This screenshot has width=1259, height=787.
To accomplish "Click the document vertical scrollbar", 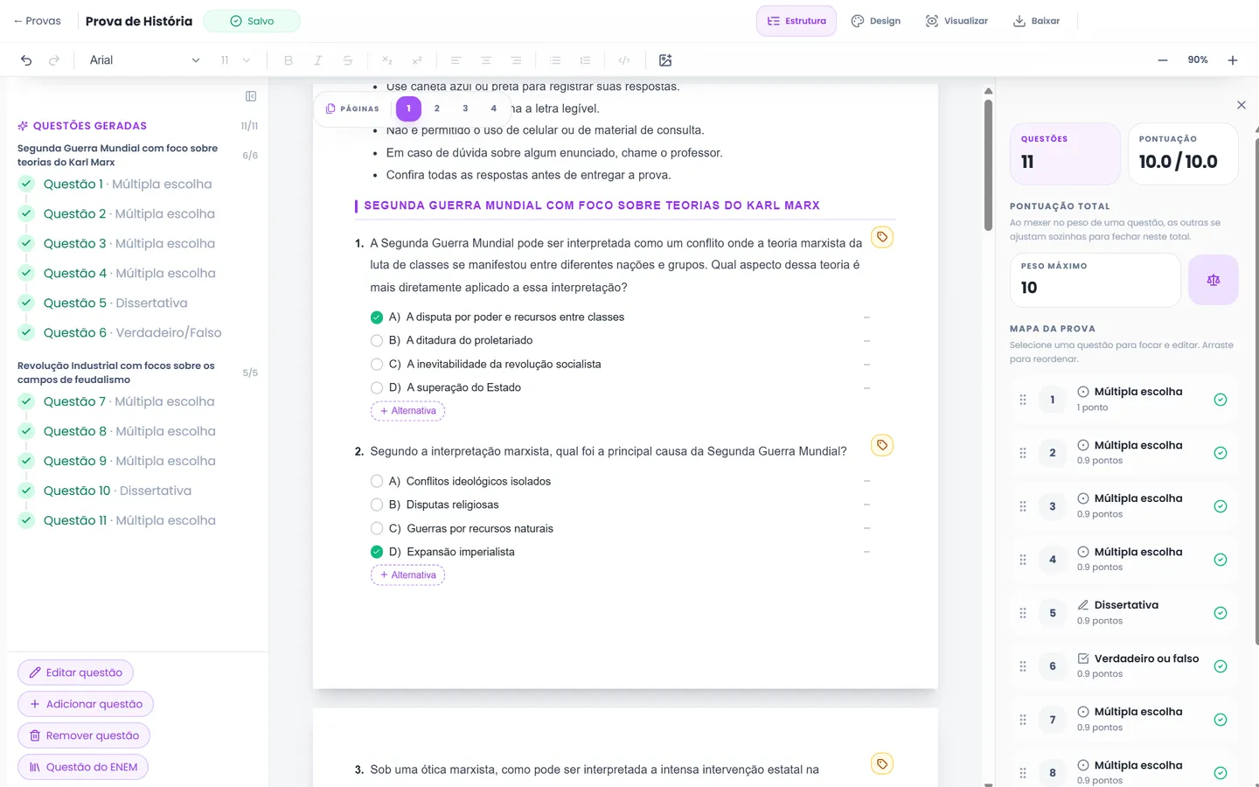I will pyautogui.click(x=989, y=166).
